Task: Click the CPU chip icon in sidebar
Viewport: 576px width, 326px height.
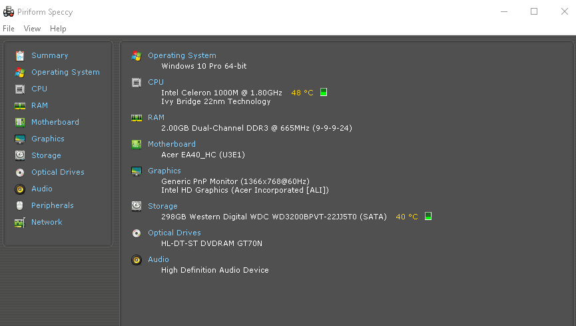Action: pos(20,89)
